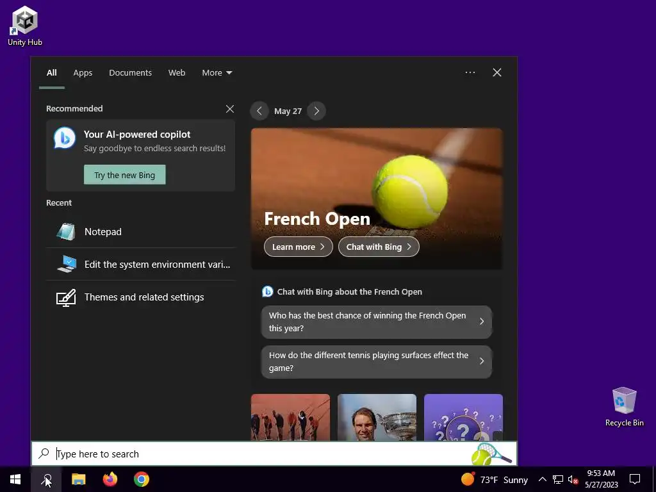Show hidden system tray icons
The image size is (656, 492).
pyautogui.click(x=542, y=479)
